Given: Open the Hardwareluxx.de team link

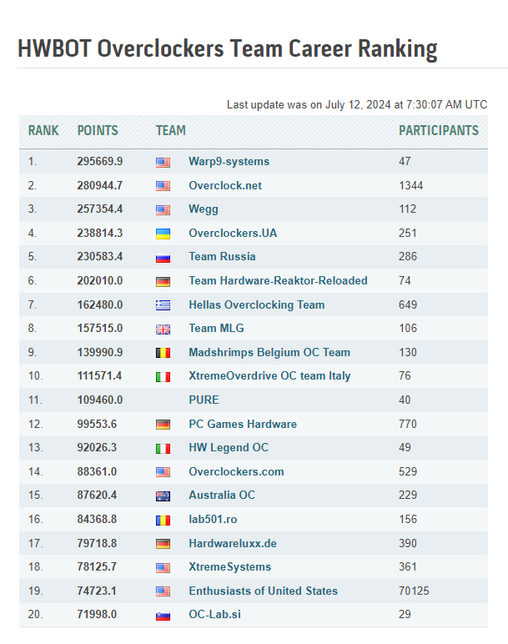Looking at the screenshot, I should point(233,543).
